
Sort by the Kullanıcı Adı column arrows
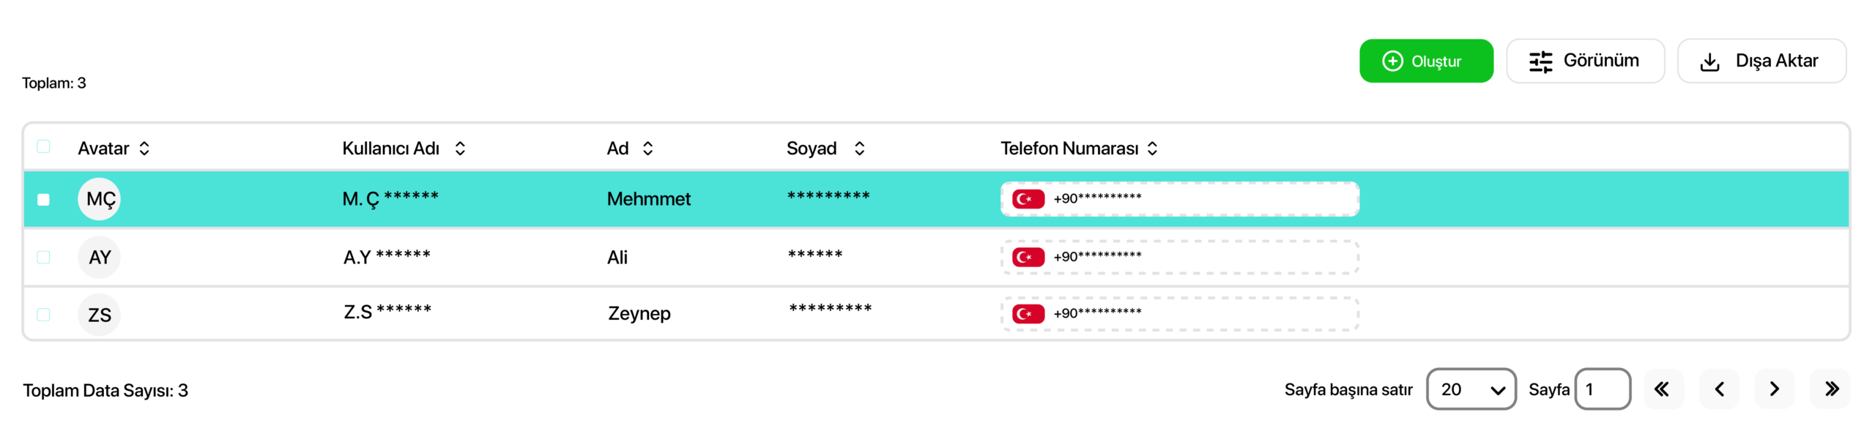pos(460,149)
